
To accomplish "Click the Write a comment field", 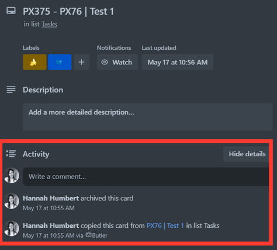I will coord(146,177).
